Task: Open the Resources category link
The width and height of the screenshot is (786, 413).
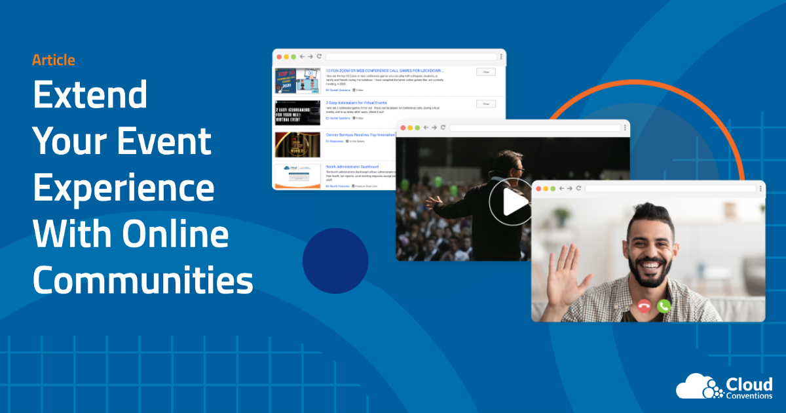Action: pyautogui.click(x=335, y=141)
